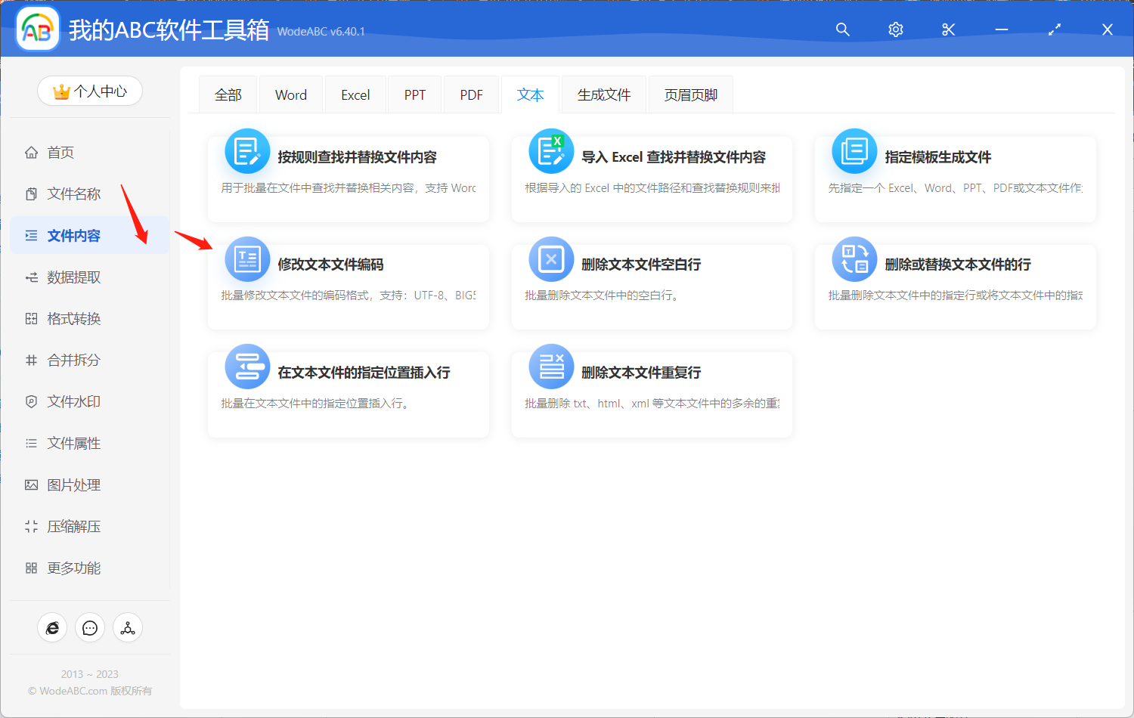Click the browser icon at sidebar bottom
The image size is (1134, 718).
[x=52, y=627]
